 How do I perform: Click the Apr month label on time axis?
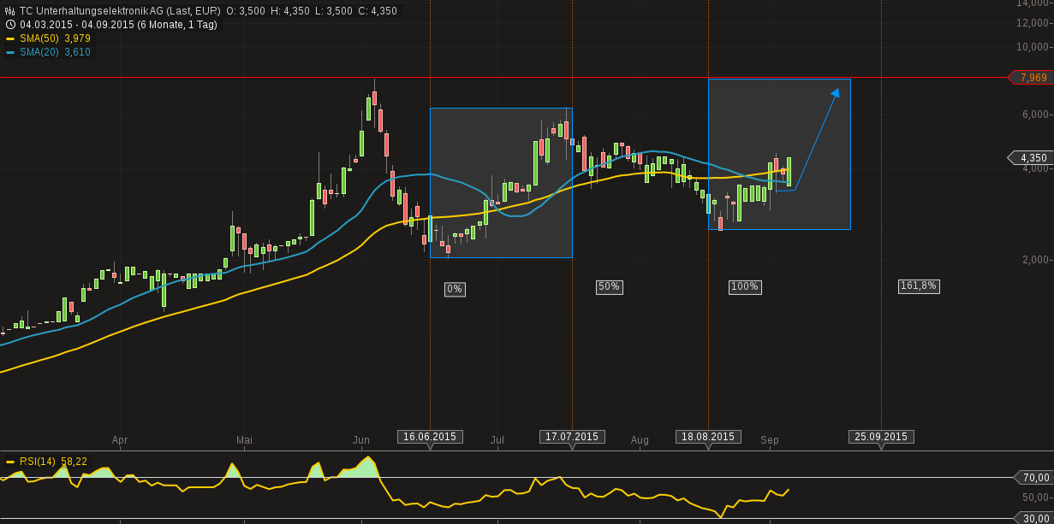coord(120,440)
